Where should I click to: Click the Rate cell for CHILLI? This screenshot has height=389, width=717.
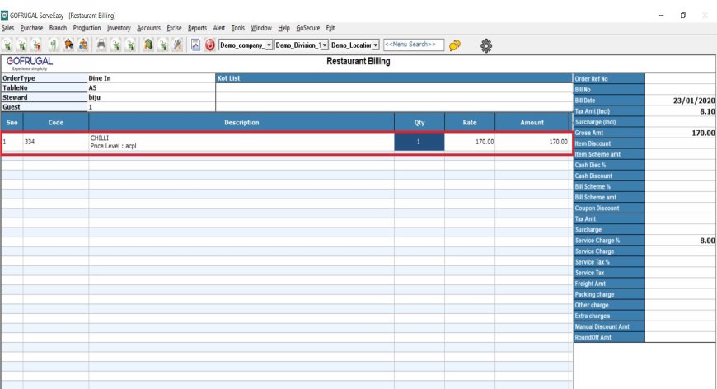click(470, 142)
